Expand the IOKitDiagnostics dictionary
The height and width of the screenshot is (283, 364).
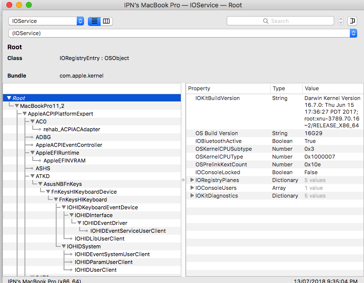coord(192,196)
